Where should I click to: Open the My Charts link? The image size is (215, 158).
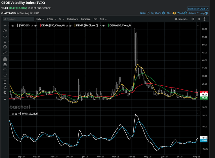(x=156, y=13)
